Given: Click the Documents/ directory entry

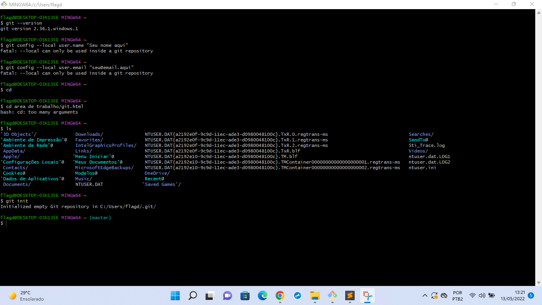Looking at the screenshot, I should [17, 184].
